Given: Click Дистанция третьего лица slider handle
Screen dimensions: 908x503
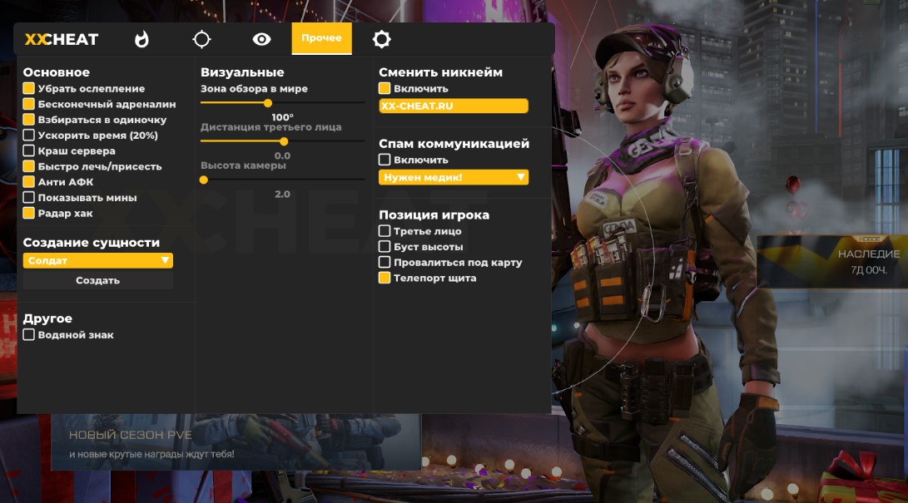Looking at the screenshot, I should coord(284,141).
